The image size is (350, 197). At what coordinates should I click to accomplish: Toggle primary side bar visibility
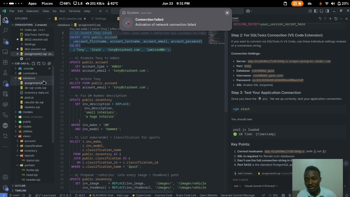pyautogui.click(x=316, y=11)
